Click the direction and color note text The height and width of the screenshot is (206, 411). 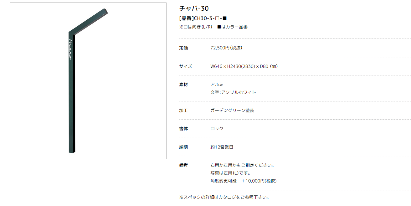[x=213, y=27]
